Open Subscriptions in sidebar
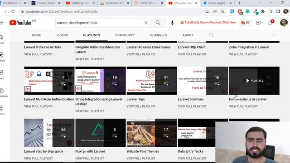 coord(3,92)
